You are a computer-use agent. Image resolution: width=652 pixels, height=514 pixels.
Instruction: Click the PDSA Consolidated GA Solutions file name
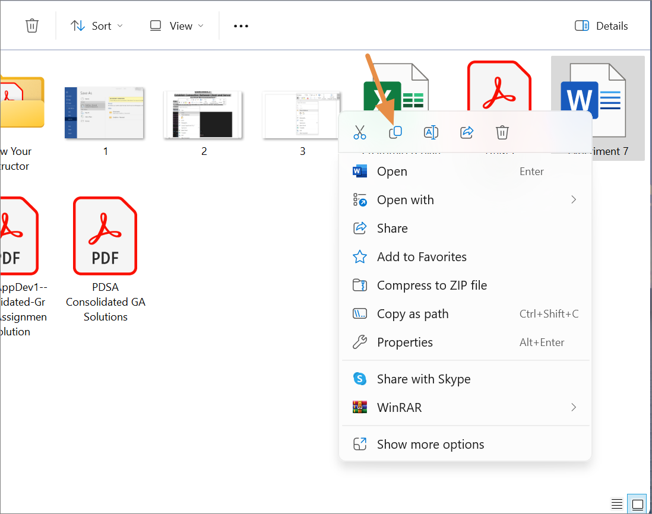[105, 302]
